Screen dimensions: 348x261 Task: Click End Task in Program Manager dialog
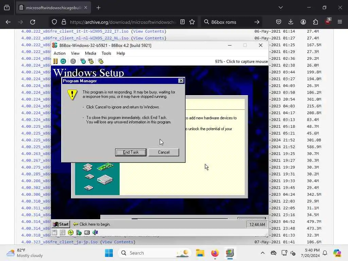[131, 152]
